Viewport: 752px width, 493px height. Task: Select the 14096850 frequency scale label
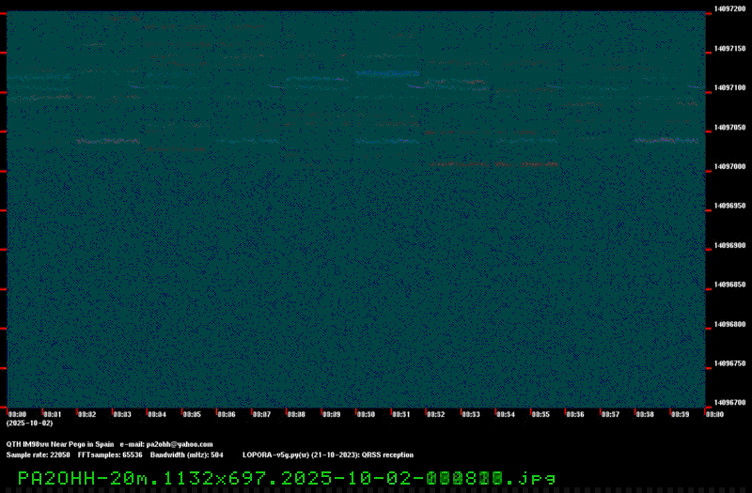click(730, 285)
